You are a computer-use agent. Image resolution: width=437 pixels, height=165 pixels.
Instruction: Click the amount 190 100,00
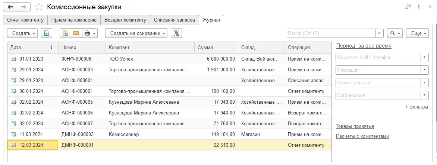(223, 91)
